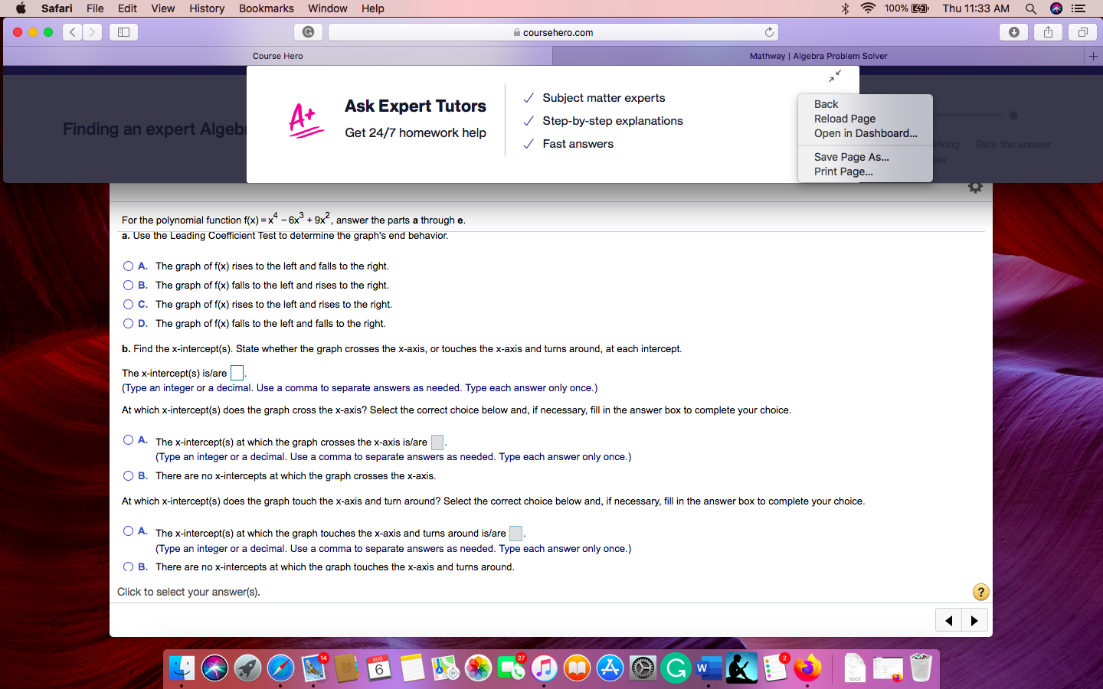Image resolution: width=1103 pixels, height=689 pixels.
Task: Go to next question with right arrow
Action: pos(974,620)
